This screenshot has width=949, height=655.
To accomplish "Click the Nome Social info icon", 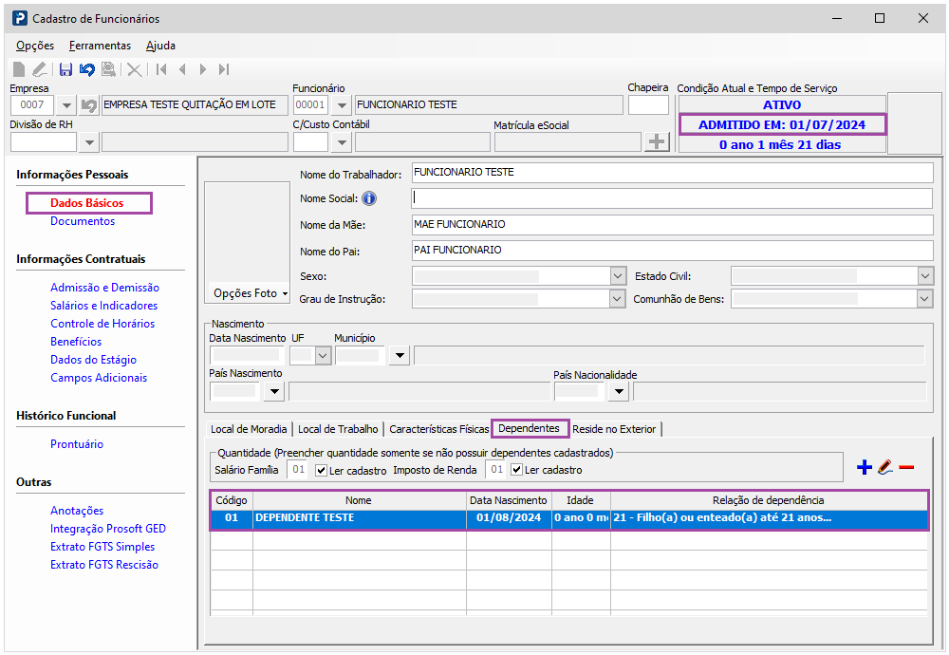I will pyautogui.click(x=368, y=198).
